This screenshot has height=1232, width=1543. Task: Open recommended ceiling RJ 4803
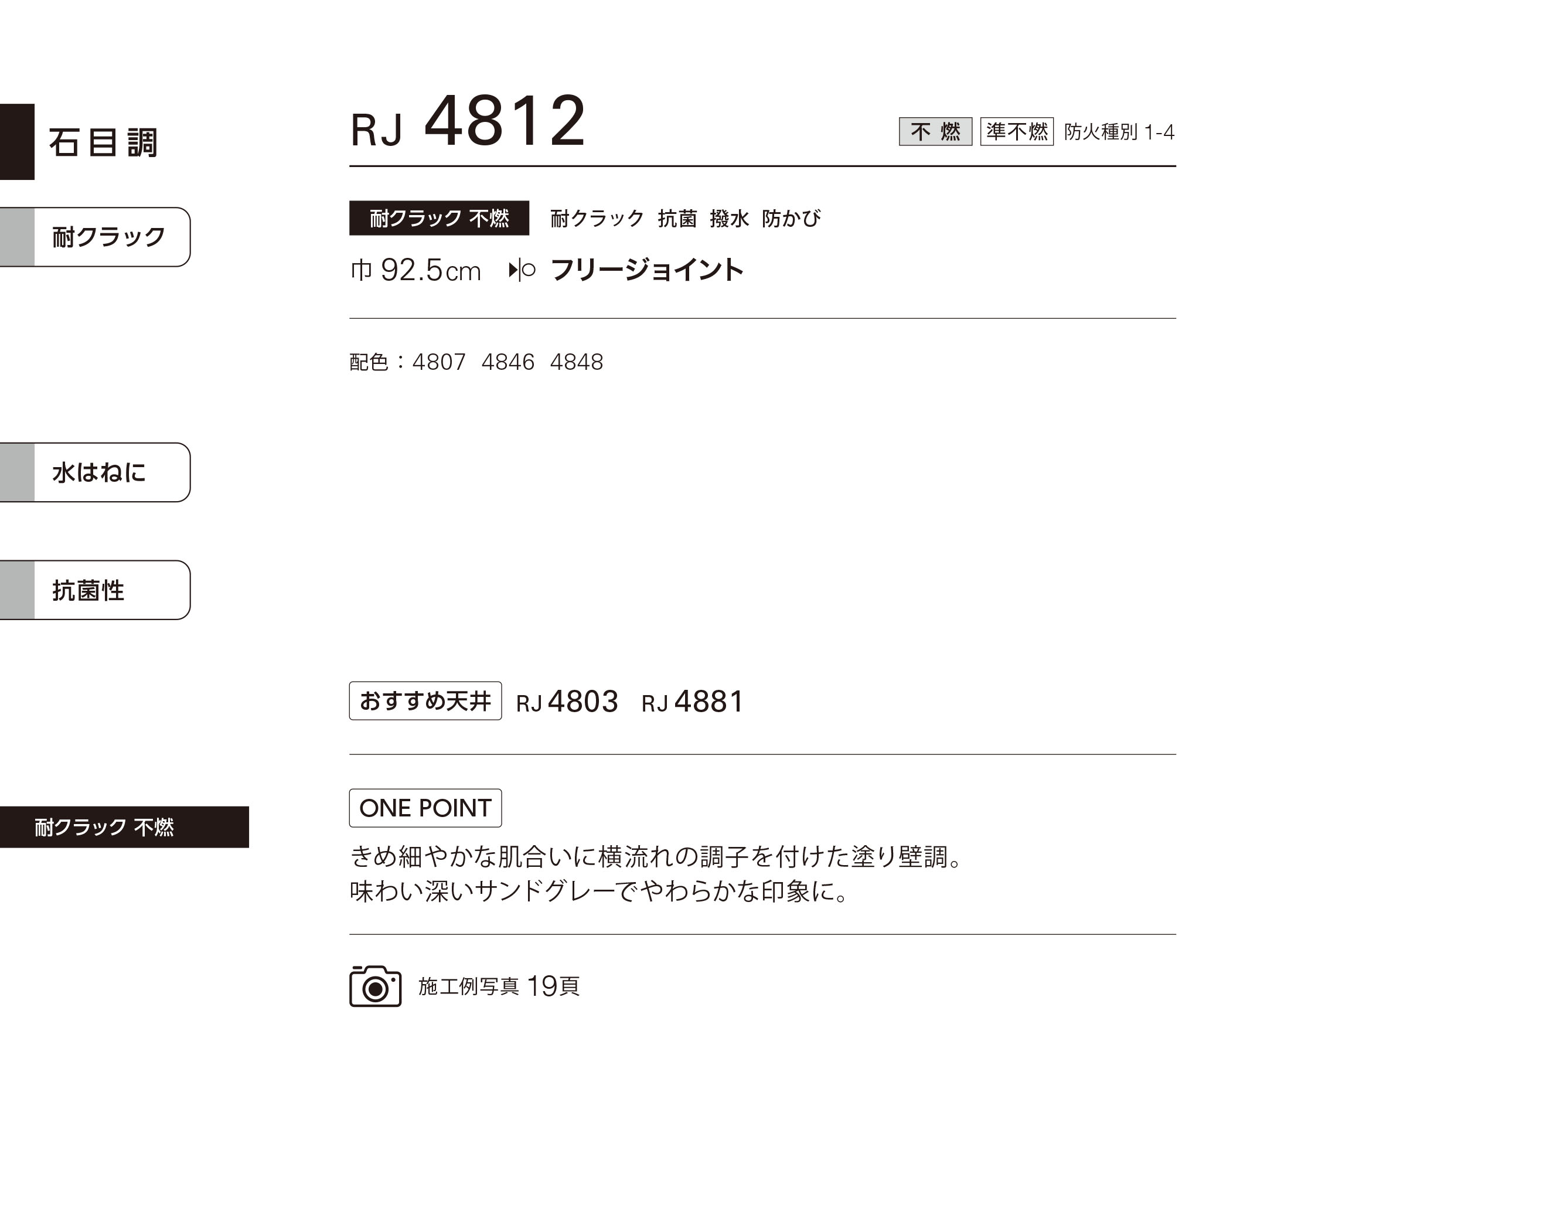[x=567, y=702]
